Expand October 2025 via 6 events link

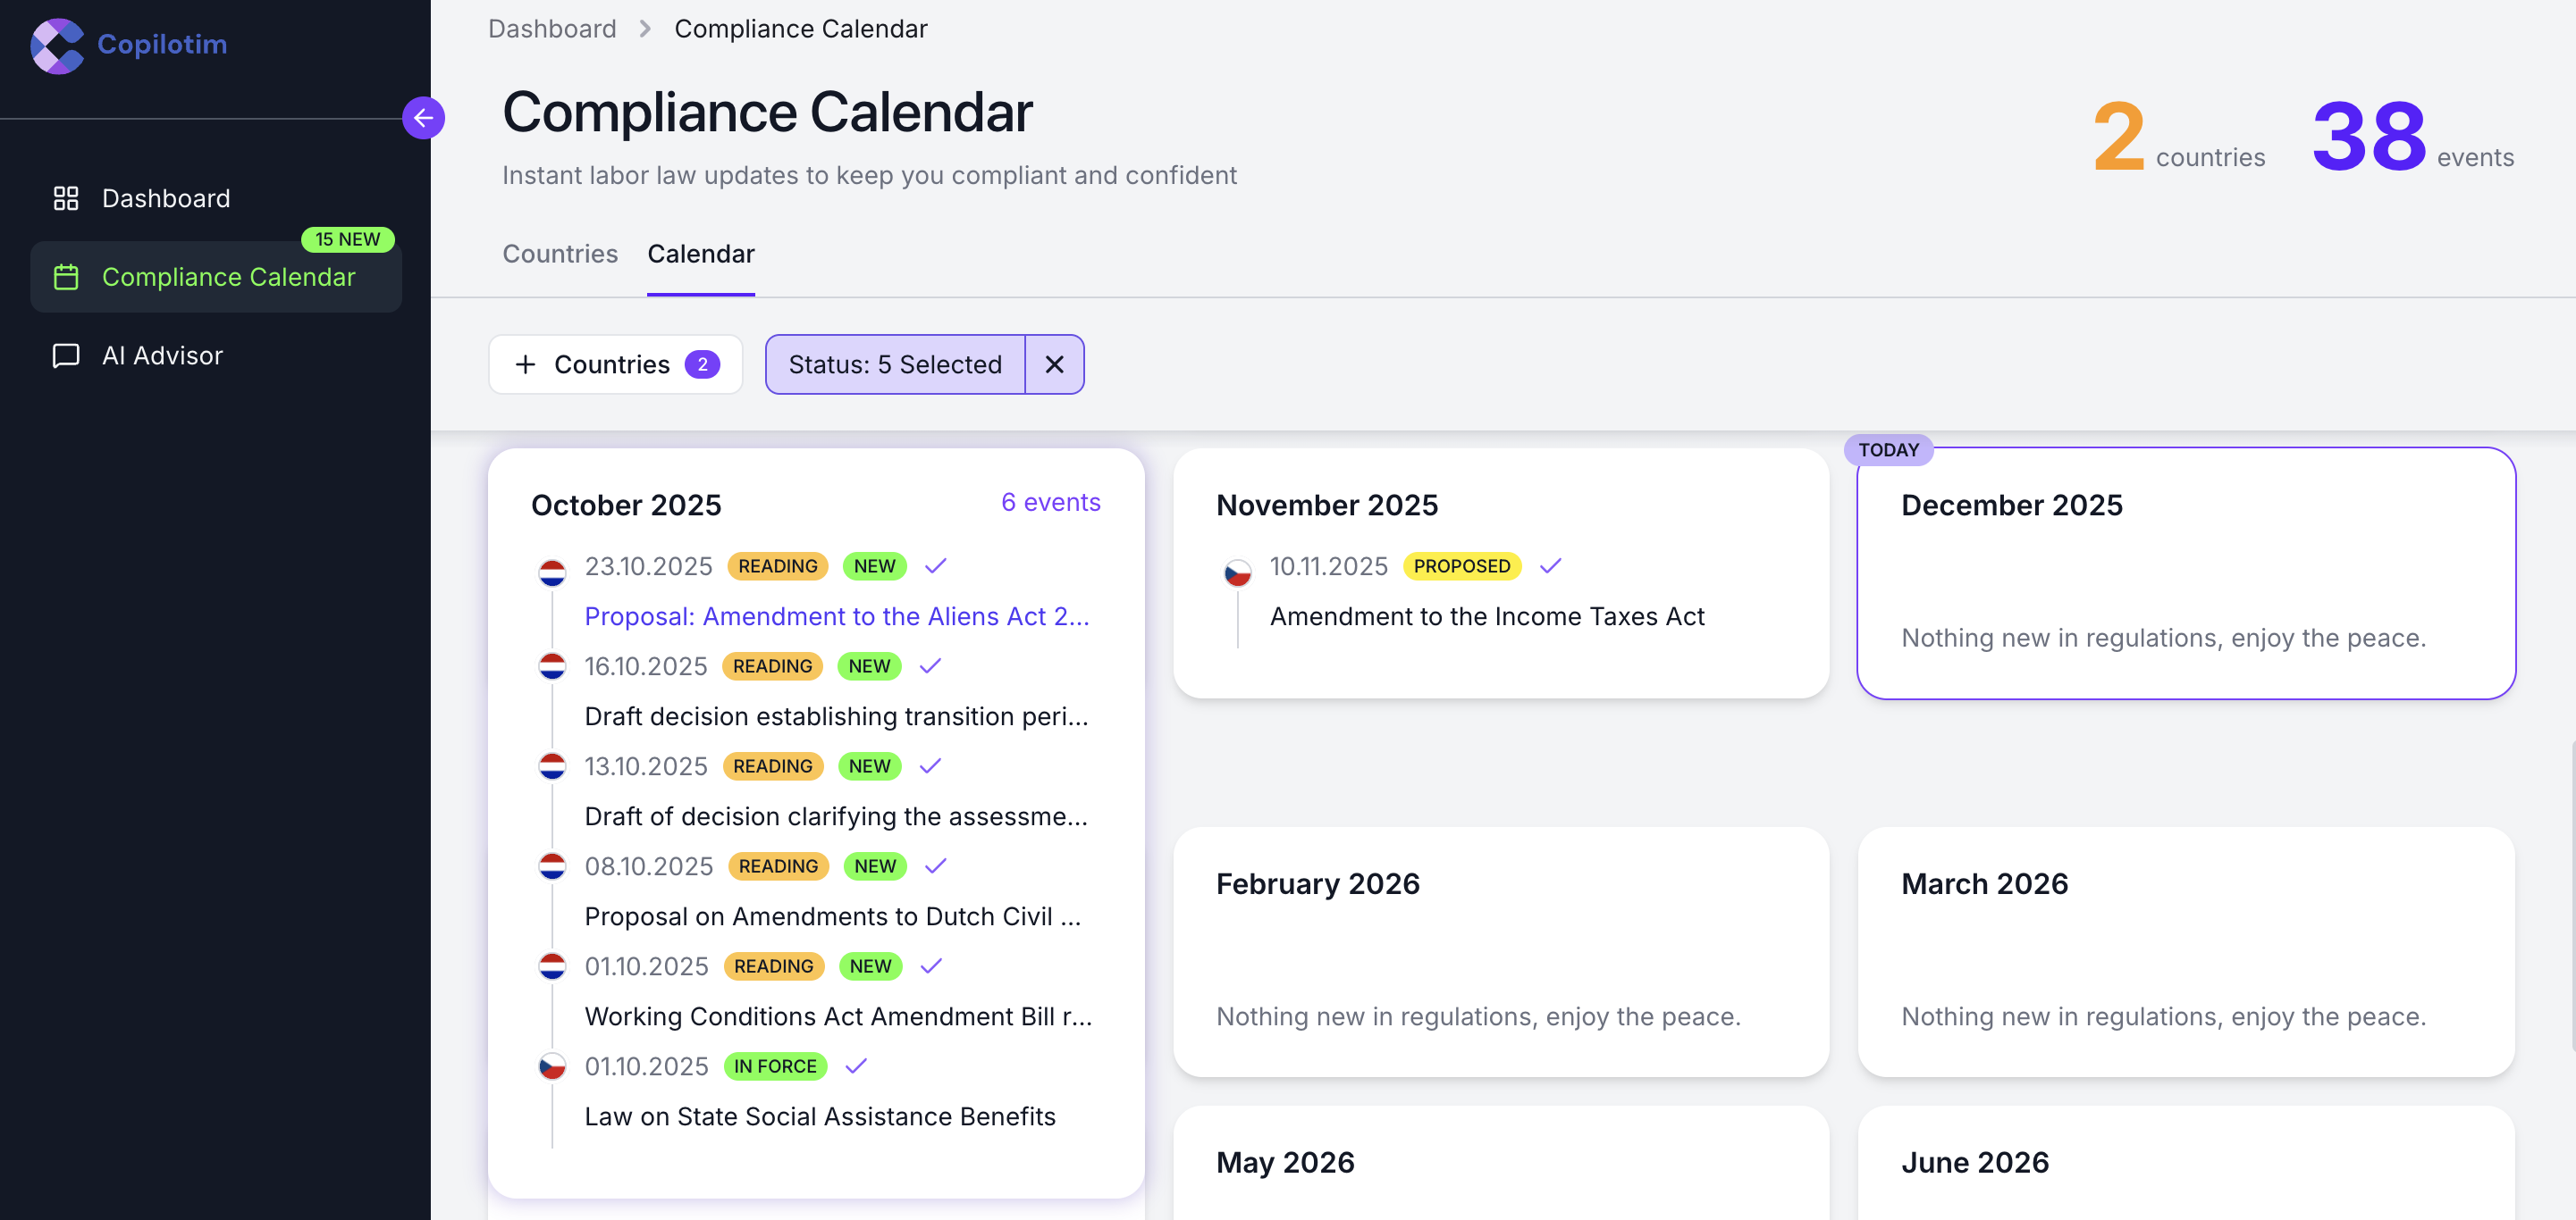(x=1050, y=503)
